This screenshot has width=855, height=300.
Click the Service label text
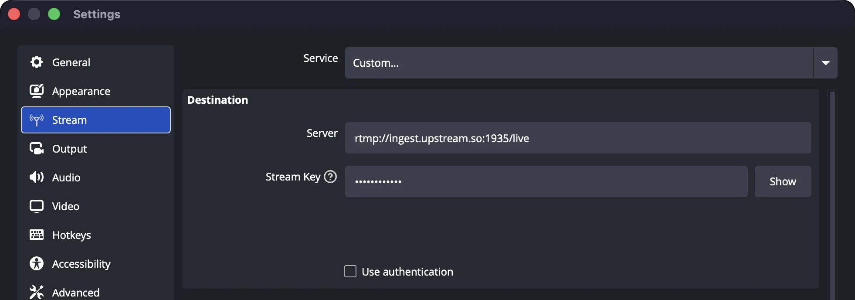click(x=320, y=58)
